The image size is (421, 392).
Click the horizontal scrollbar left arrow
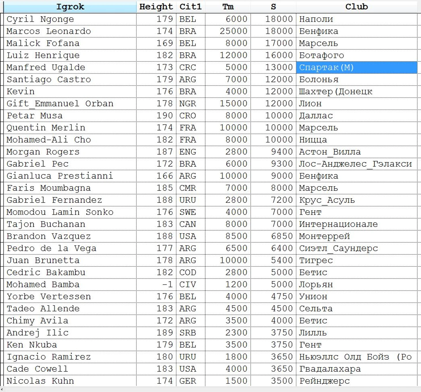coord(2,389)
